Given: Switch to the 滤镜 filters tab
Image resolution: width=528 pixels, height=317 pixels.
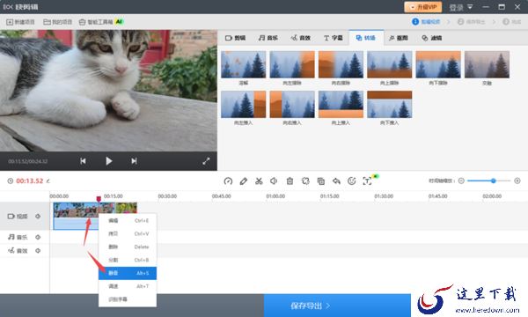Looking at the screenshot, I should (432, 38).
